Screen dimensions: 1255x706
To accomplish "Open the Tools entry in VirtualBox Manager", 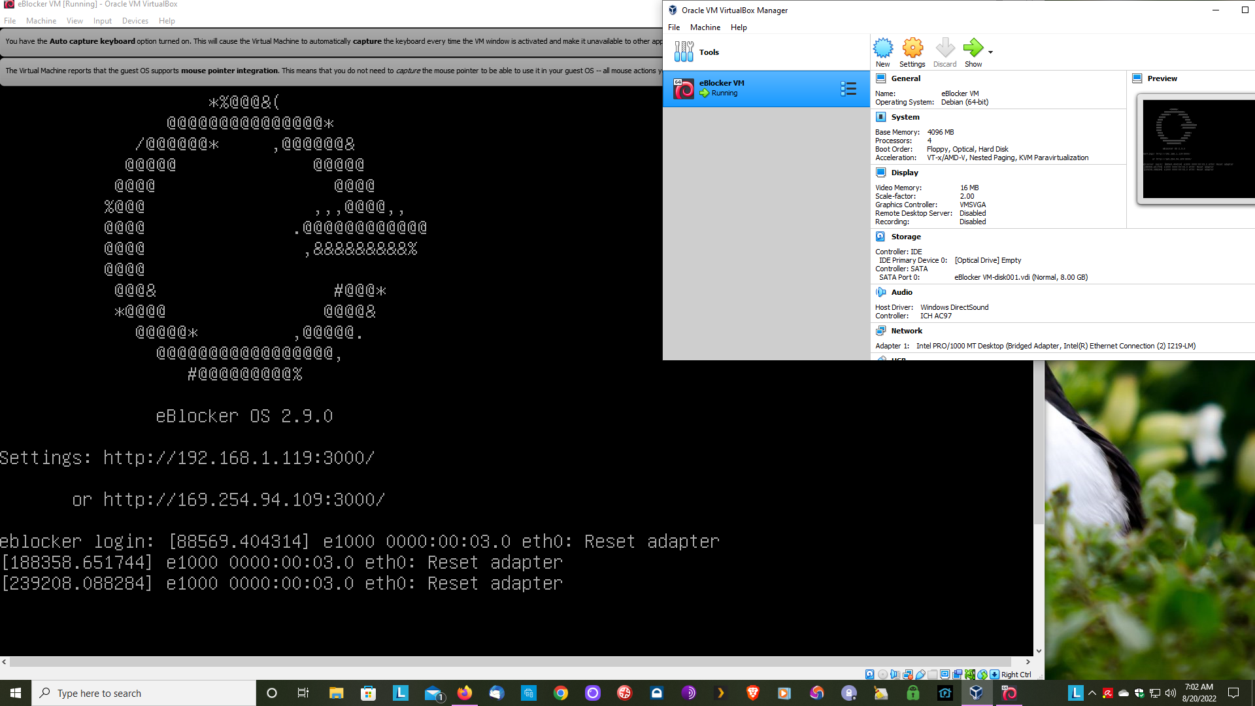I will 766,52.
